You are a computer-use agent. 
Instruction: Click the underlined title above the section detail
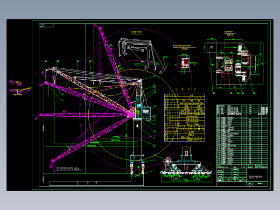[184, 47]
